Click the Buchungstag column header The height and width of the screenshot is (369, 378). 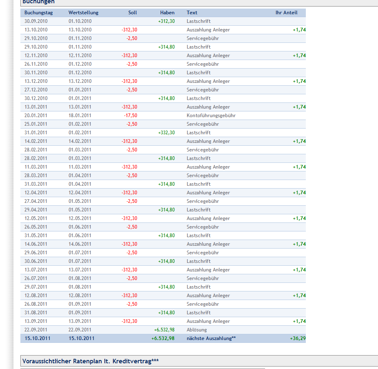point(38,13)
